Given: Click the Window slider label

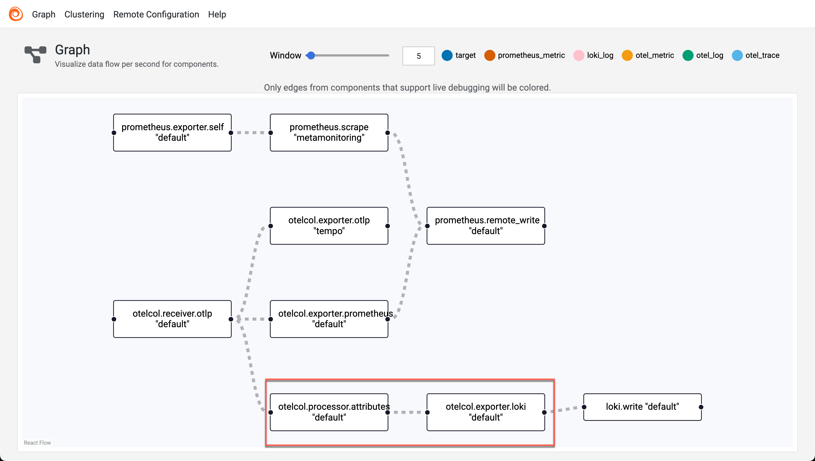Looking at the screenshot, I should [286, 55].
